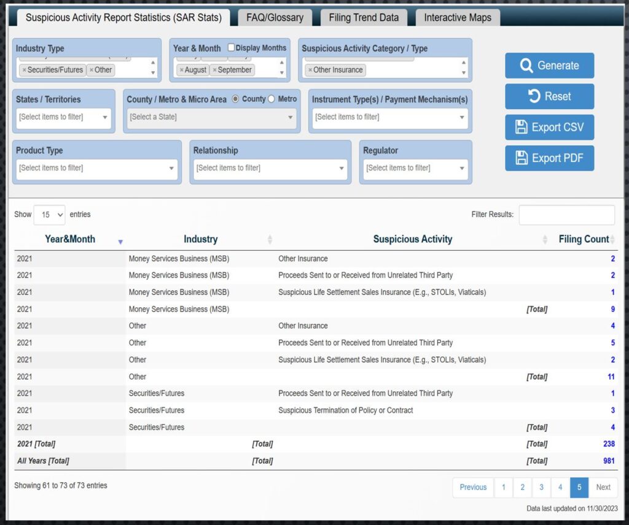629x525 pixels.
Task: Click filing count 11 for Other Total
Action: point(611,377)
